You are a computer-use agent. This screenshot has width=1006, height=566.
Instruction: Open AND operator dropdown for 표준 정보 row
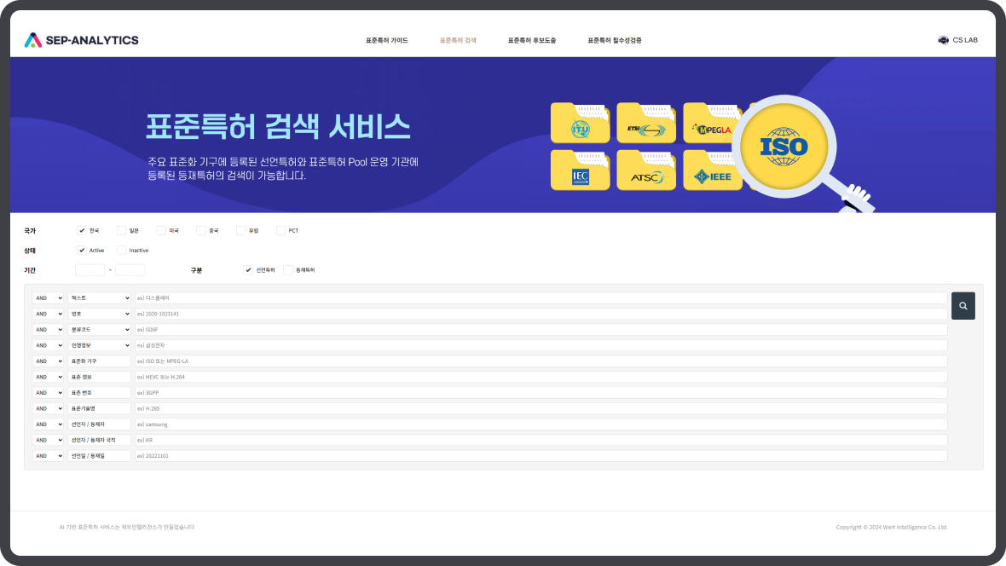tap(48, 377)
